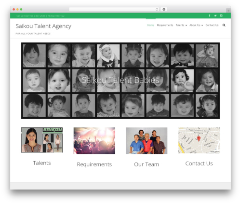Open a new browser tab with plus button
Screen dimensions: 241x204
228,11
